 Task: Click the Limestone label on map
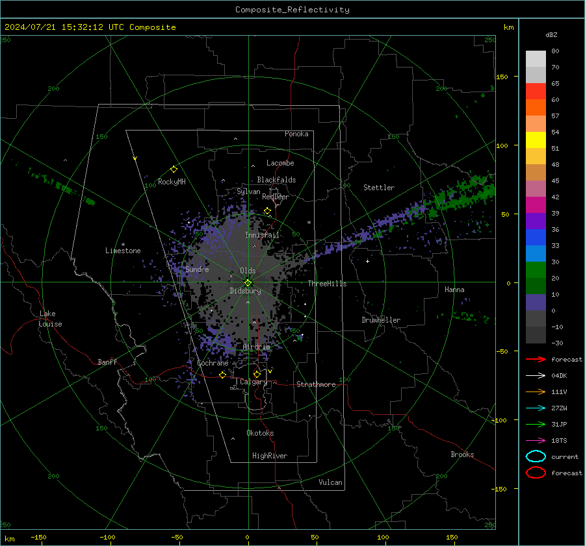123,251
